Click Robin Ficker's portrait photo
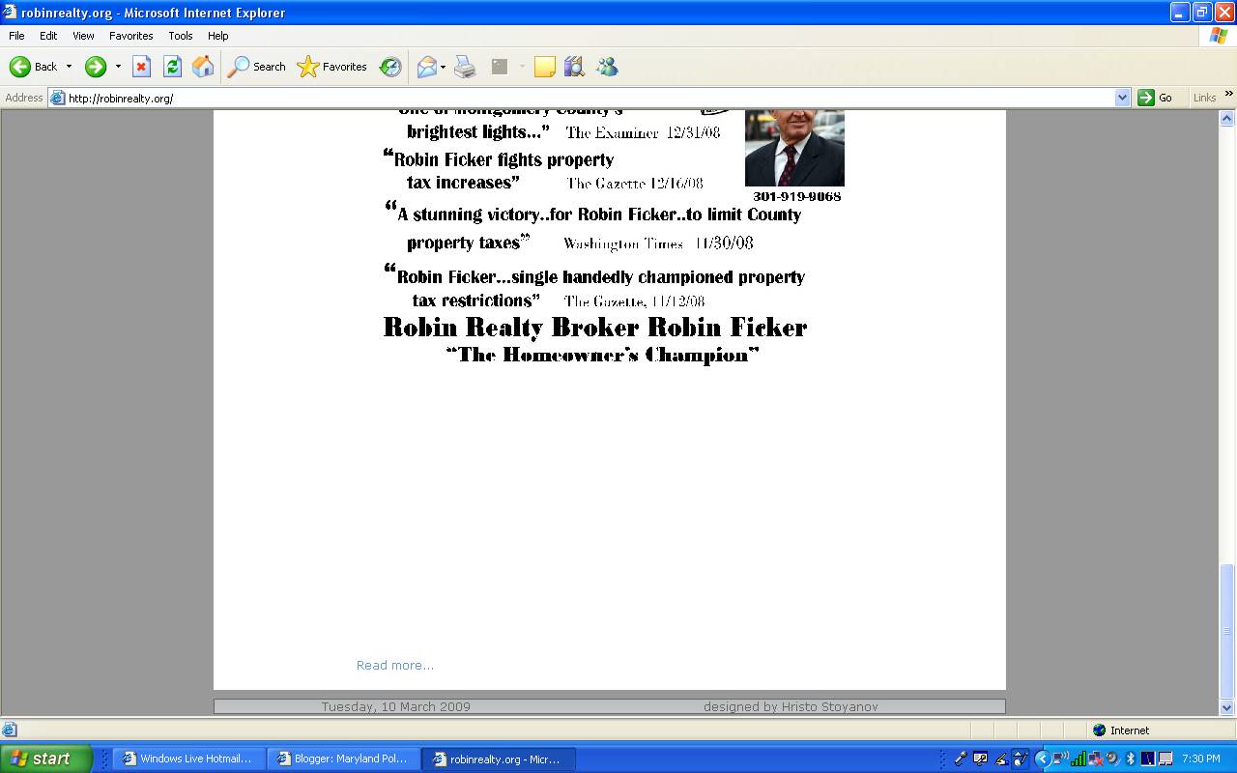Viewport: 1237px width, 773px height. [x=794, y=148]
